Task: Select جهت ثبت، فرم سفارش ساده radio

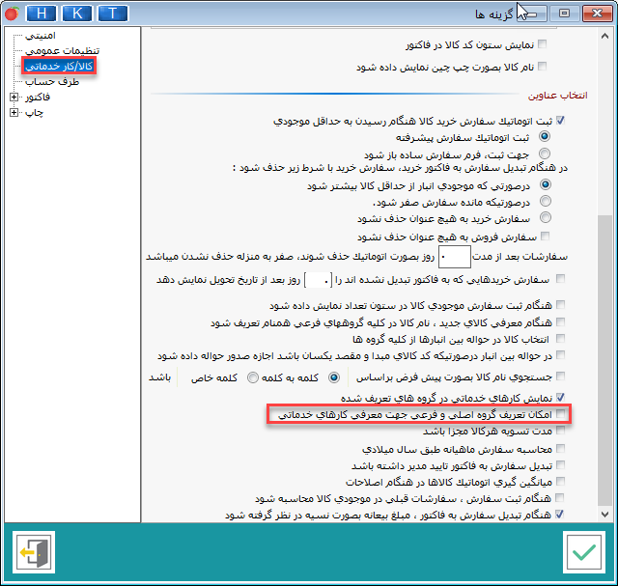Action: point(545,153)
